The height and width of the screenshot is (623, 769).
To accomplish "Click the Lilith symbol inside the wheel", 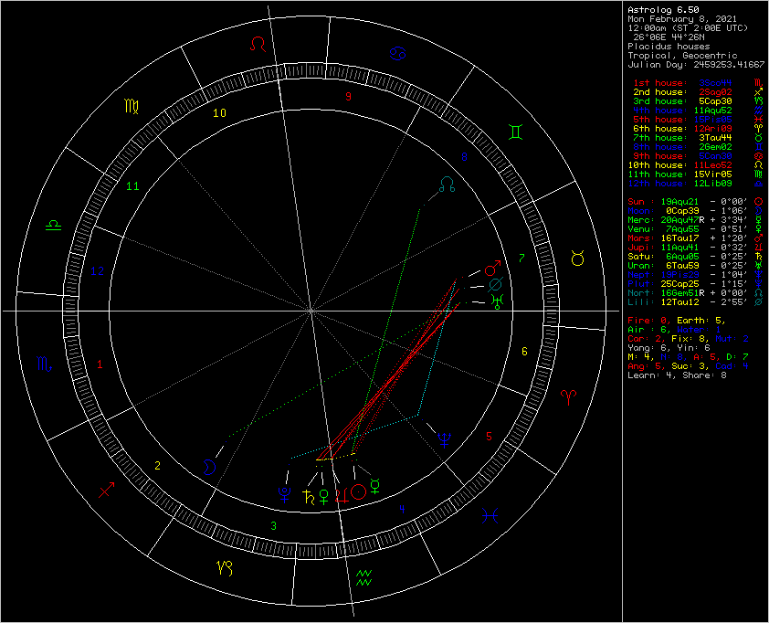I will [x=495, y=284].
